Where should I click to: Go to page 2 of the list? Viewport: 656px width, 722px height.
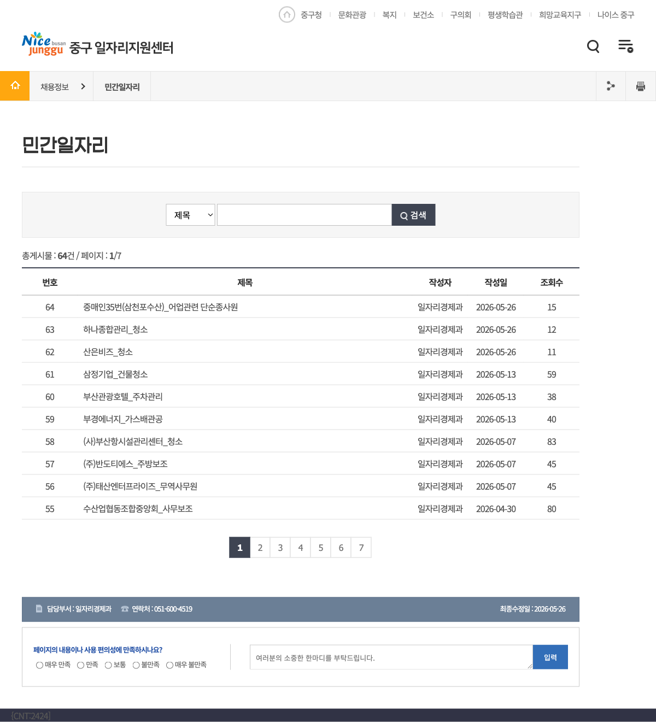[260, 548]
